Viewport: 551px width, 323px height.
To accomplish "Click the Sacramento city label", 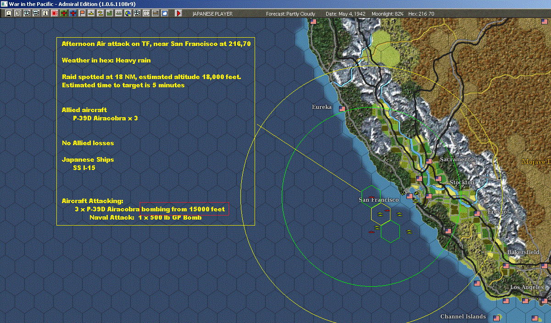I will coord(456,159).
